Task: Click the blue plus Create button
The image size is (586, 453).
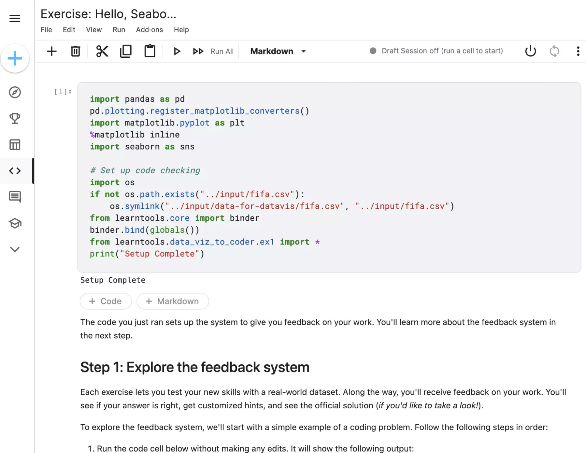Action: (x=15, y=59)
